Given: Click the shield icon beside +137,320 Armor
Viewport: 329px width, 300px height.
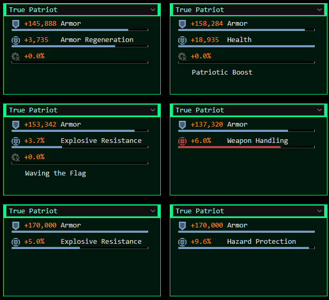Looking at the screenshot, I should click(x=182, y=125).
